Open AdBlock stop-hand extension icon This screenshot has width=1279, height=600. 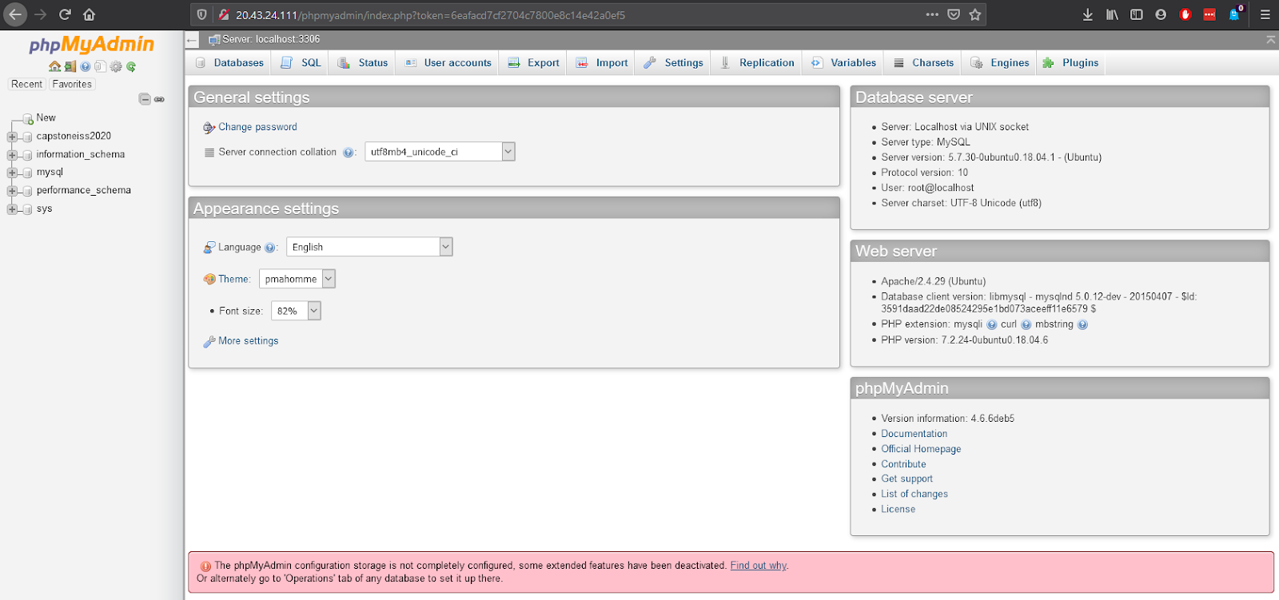[1185, 14]
